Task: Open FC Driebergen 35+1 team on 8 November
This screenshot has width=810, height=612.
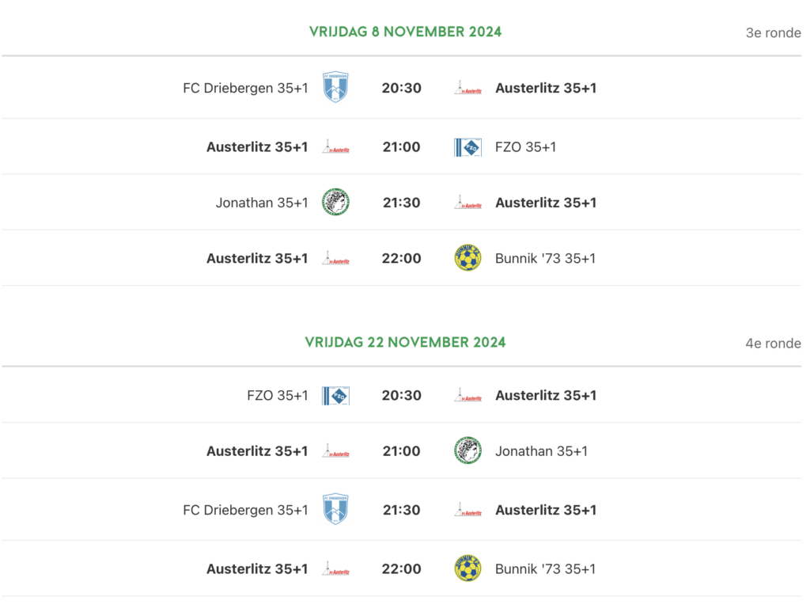Action: [245, 88]
